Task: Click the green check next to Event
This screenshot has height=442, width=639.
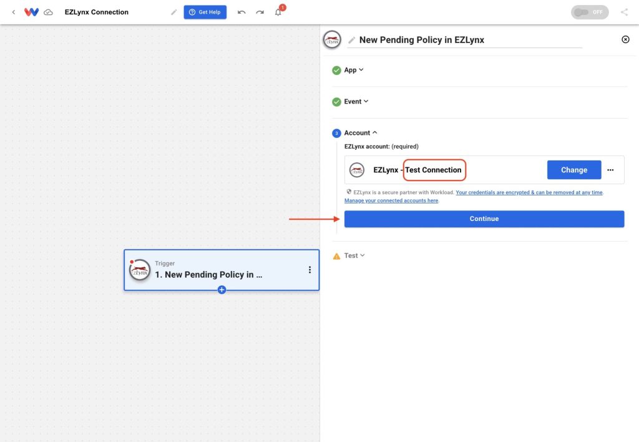Action: 336,102
